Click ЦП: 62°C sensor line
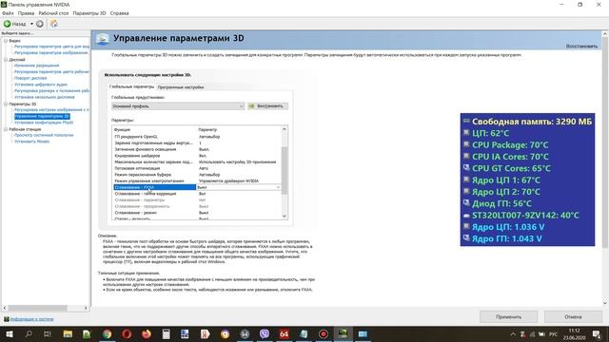The width and height of the screenshot is (609, 342). (x=490, y=133)
